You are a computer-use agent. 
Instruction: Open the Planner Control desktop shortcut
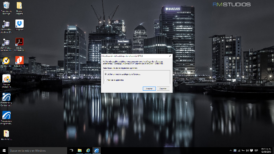(x=7, y=97)
